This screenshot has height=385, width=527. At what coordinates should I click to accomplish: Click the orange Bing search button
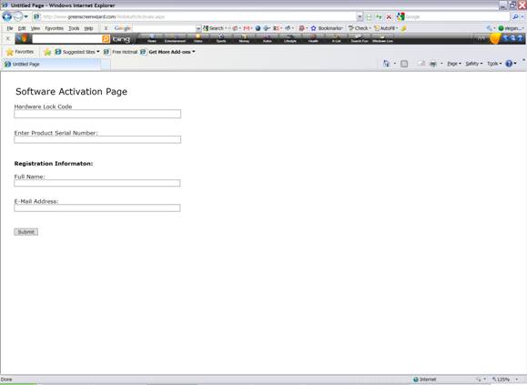106,39
